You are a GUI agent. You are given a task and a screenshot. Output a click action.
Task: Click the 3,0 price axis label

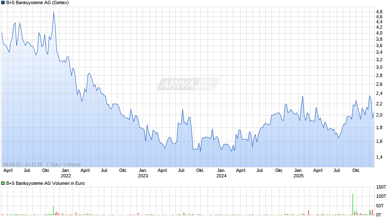coord(379,67)
